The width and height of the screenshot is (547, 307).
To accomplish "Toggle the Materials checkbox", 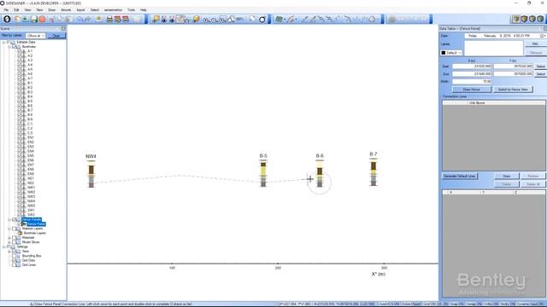I will pos(15,238).
